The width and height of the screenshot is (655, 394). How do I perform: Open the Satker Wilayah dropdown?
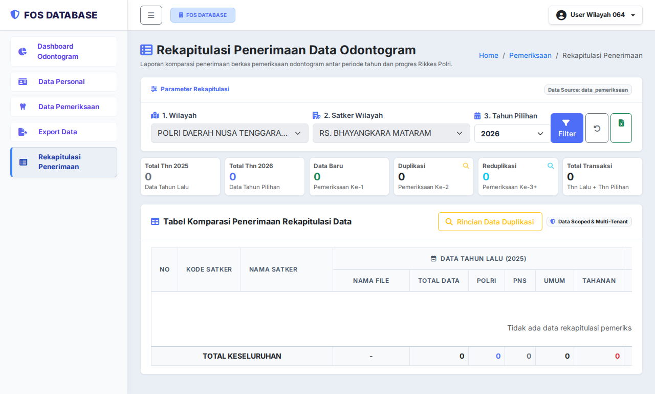click(x=391, y=133)
